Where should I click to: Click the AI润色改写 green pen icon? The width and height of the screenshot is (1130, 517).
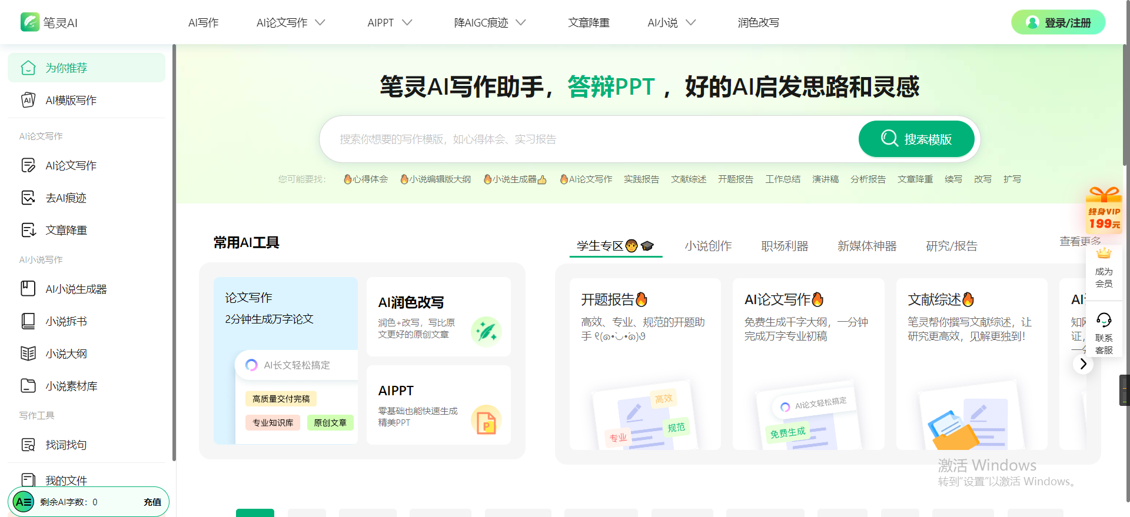coord(486,332)
